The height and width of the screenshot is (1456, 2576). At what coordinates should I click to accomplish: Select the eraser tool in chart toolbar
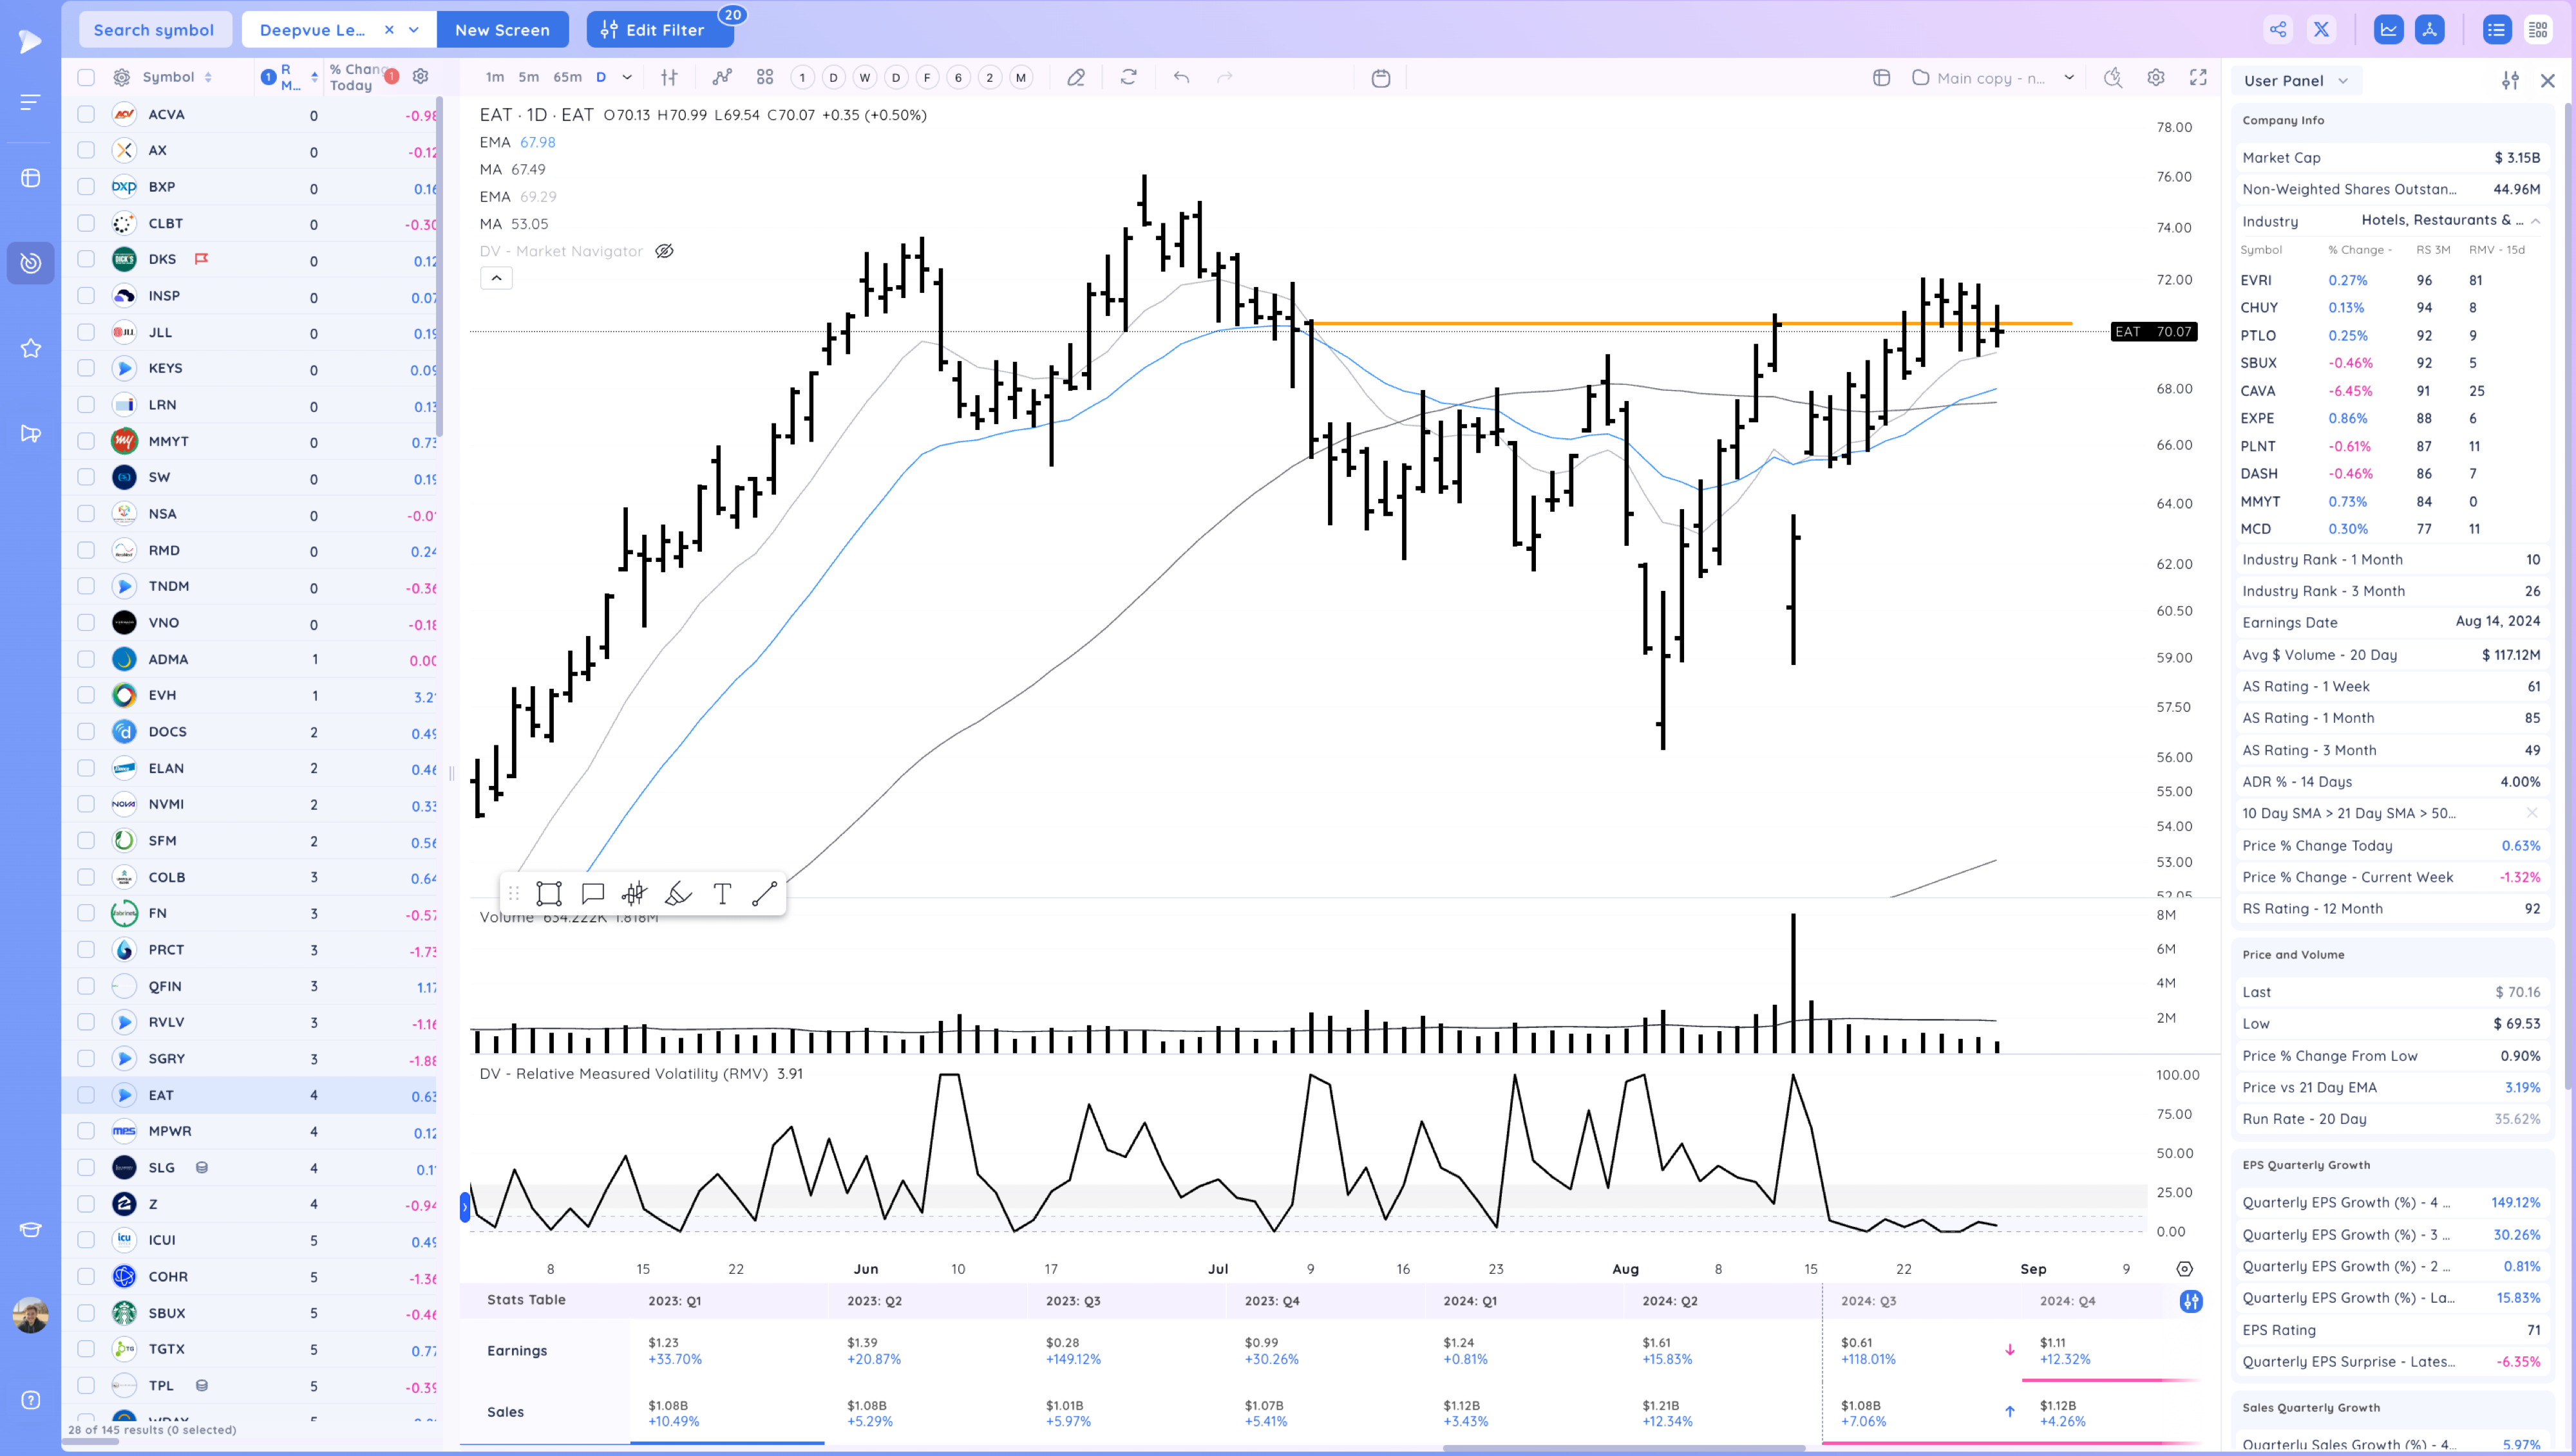(x=1075, y=78)
